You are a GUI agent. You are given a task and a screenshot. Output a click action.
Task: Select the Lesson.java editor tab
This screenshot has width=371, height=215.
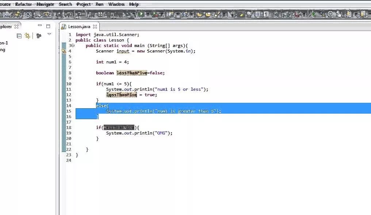79,27
